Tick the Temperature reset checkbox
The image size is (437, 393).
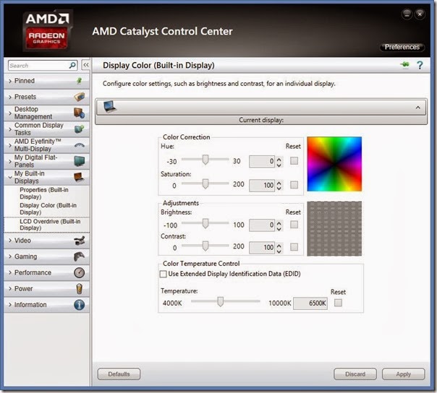coord(338,303)
